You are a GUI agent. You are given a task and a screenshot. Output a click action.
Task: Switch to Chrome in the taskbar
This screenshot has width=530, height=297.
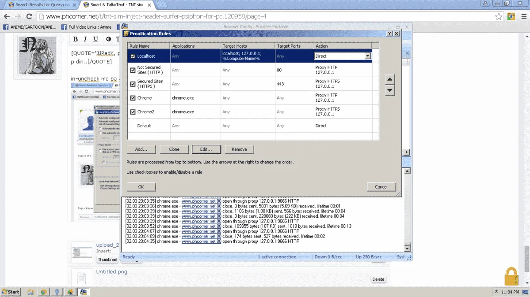(x=44, y=292)
